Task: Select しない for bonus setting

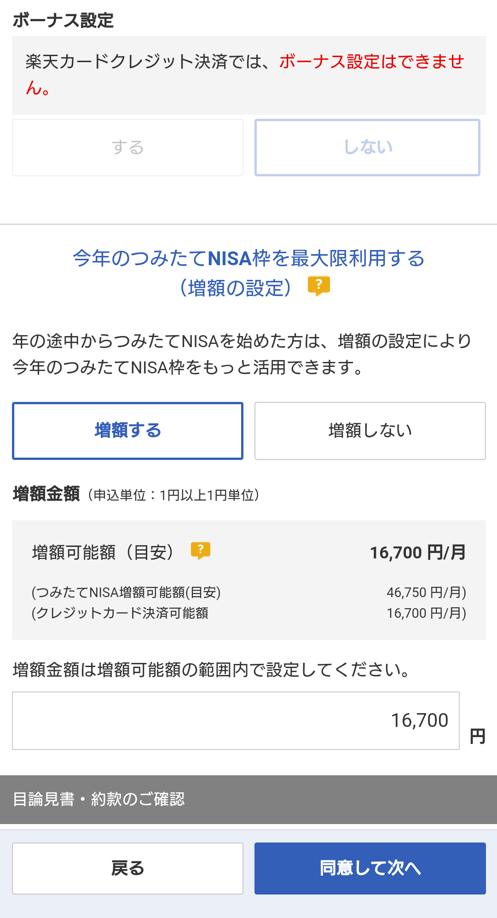Action: [367, 148]
